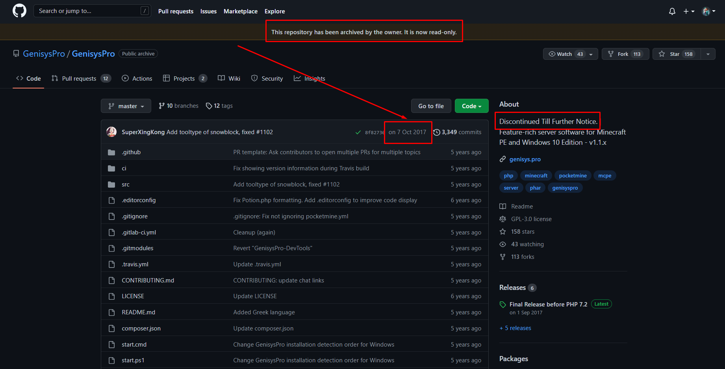725x369 pixels.
Task: Open the green Code dropdown
Action: [x=471, y=106]
